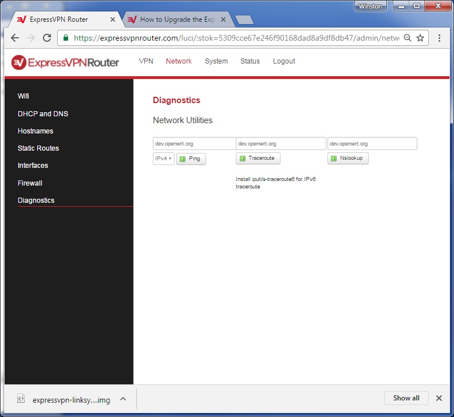Image resolution: width=454 pixels, height=417 pixels.
Task: Show all downloads
Action: pyautogui.click(x=406, y=398)
